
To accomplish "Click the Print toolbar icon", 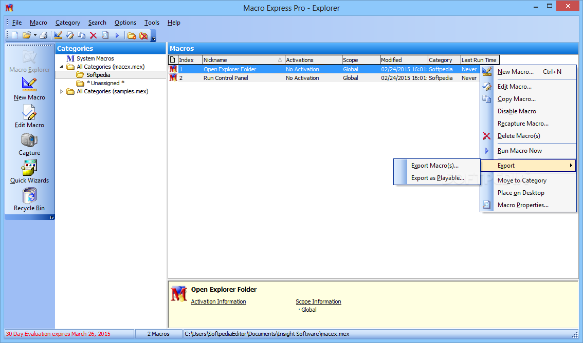I will click(x=44, y=35).
